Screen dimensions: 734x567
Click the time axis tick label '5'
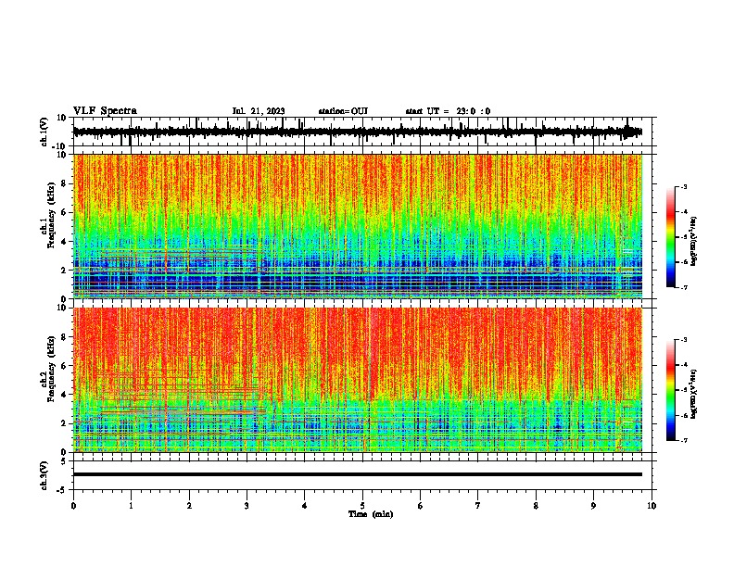click(362, 506)
